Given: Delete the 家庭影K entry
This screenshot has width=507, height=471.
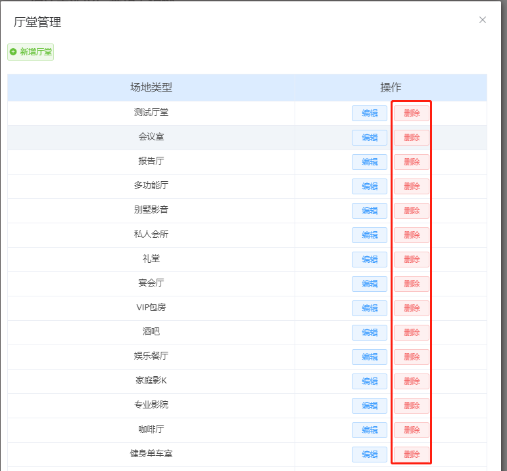Looking at the screenshot, I should point(412,381).
